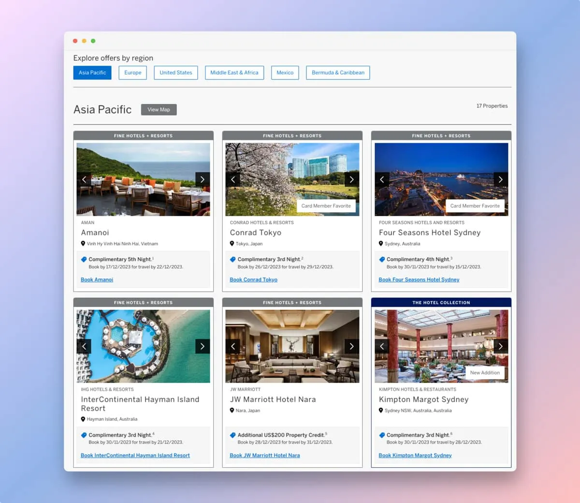Switch to the Europe region

pos(133,73)
